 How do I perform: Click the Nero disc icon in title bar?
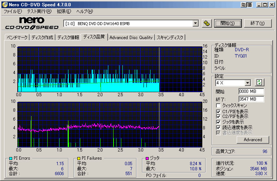(5, 4)
